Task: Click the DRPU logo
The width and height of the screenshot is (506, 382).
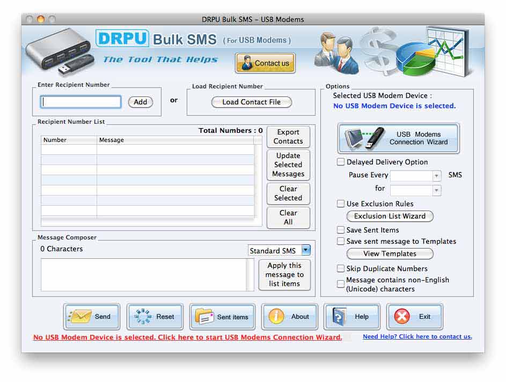Action: [122, 39]
